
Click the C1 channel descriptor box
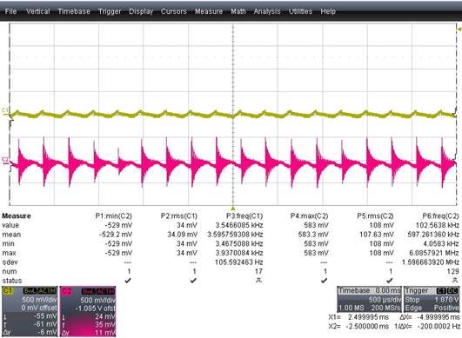(30, 311)
